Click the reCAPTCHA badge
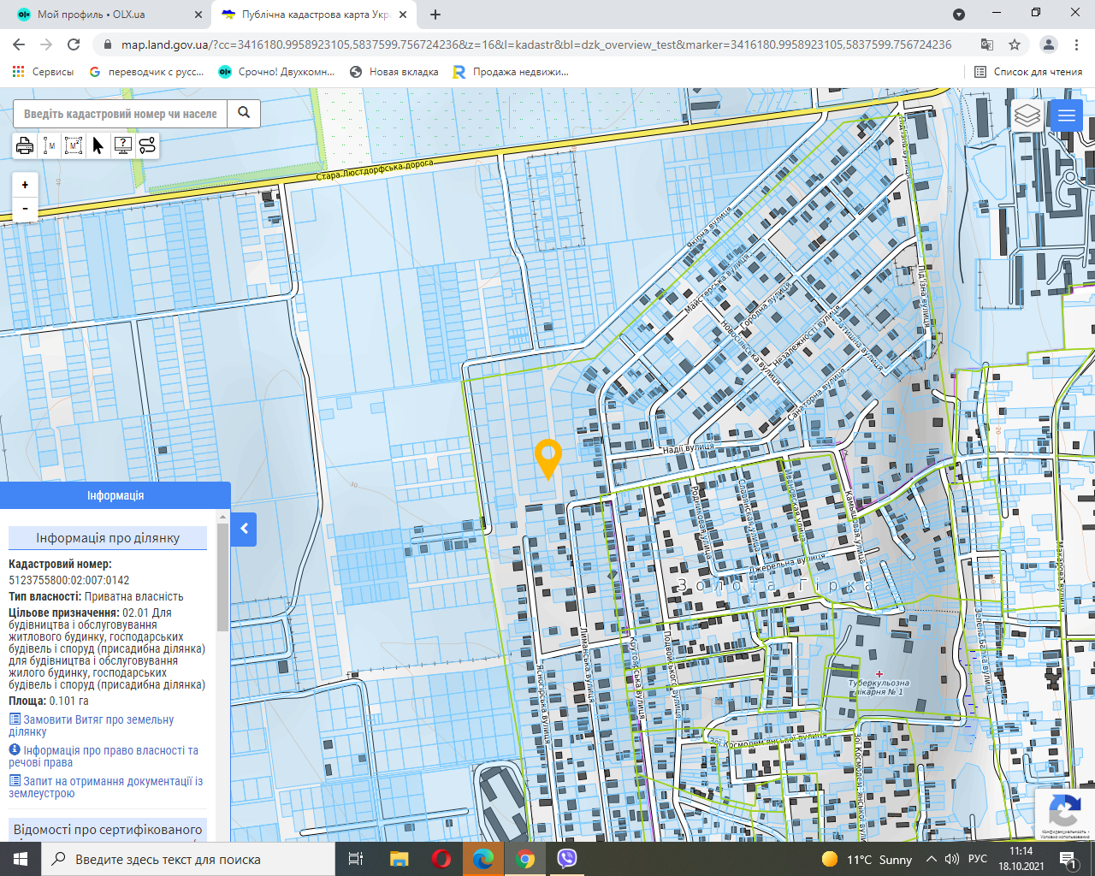This screenshot has height=876, width=1095. coord(1064,814)
